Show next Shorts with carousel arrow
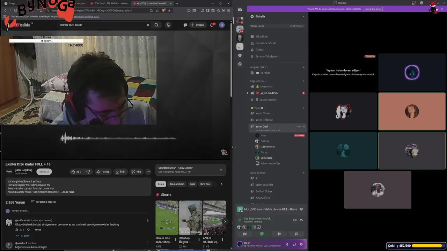The width and height of the screenshot is (447, 251). tap(225, 221)
